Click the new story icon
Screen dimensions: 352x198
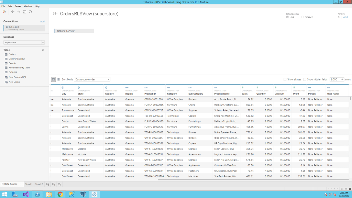(x=59, y=184)
